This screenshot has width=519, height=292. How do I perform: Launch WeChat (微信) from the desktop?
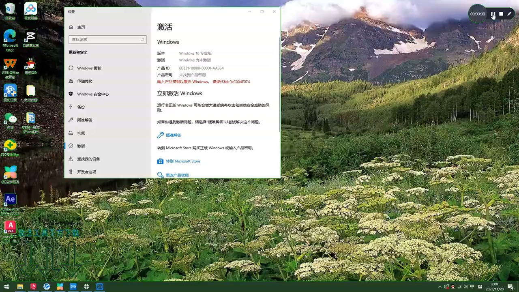(x=10, y=120)
